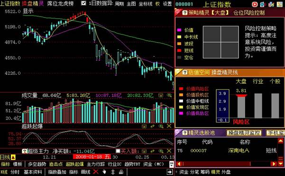Click the red X delete-drawing icon in the bottom toolbar
This screenshot has height=176, width=285.
[96, 172]
